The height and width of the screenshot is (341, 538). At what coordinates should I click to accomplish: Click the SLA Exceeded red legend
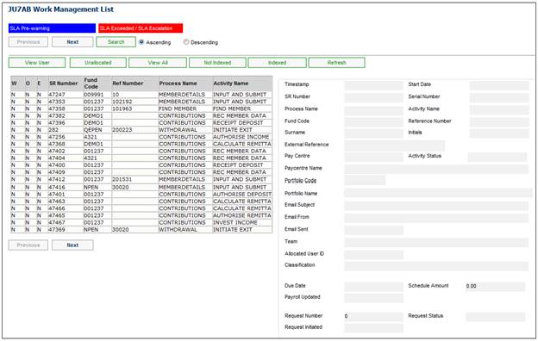click(x=141, y=28)
